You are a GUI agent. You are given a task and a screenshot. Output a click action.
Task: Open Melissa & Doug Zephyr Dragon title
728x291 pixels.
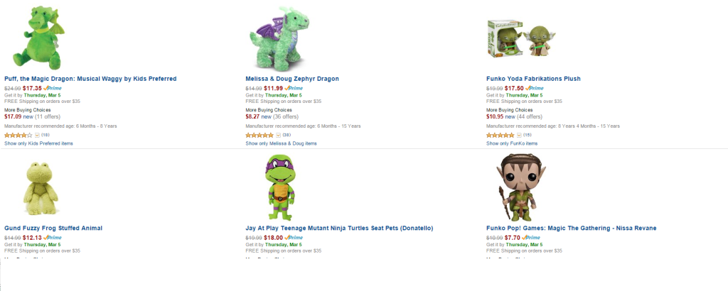(x=292, y=78)
